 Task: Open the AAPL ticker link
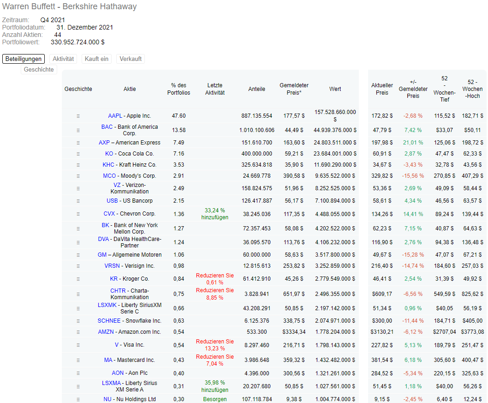(115, 116)
